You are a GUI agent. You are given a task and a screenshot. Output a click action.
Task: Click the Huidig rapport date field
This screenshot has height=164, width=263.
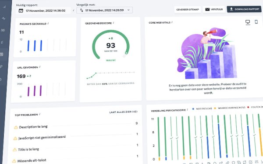tap(43, 10)
